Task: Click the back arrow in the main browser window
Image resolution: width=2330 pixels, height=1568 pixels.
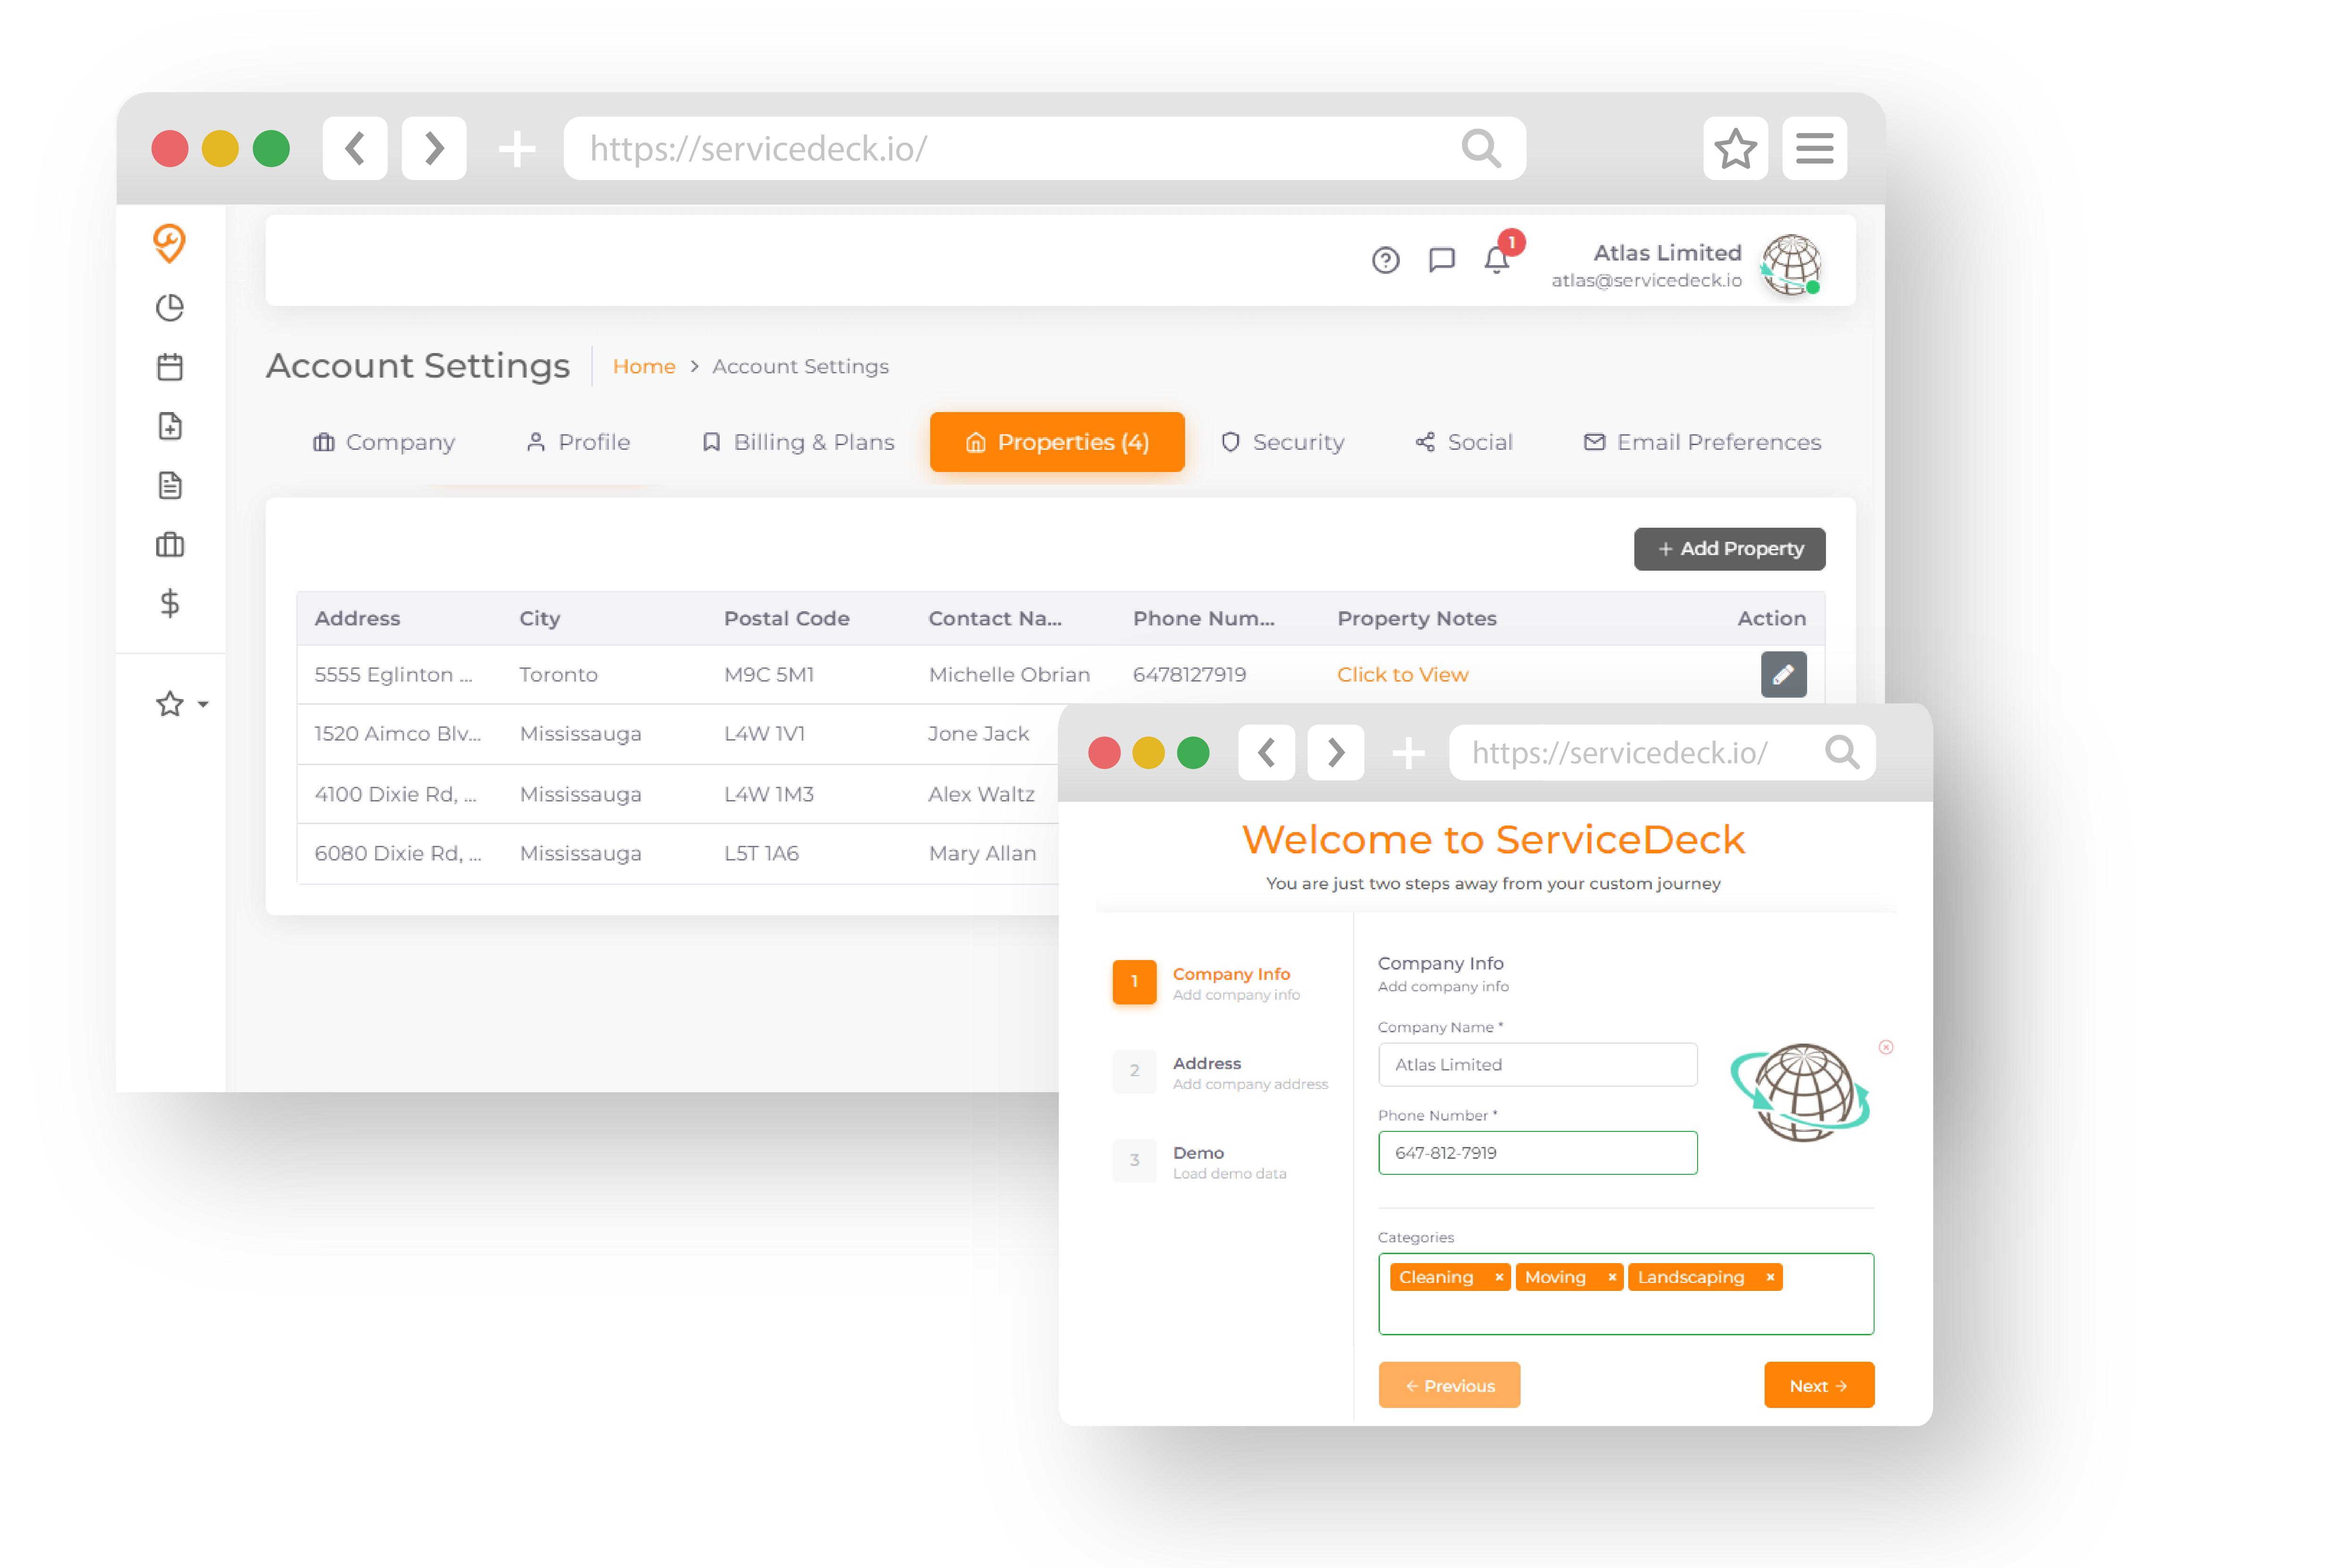Action: click(355, 148)
